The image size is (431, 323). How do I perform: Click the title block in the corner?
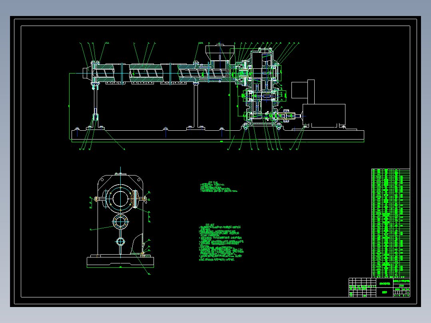(x=379, y=287)
